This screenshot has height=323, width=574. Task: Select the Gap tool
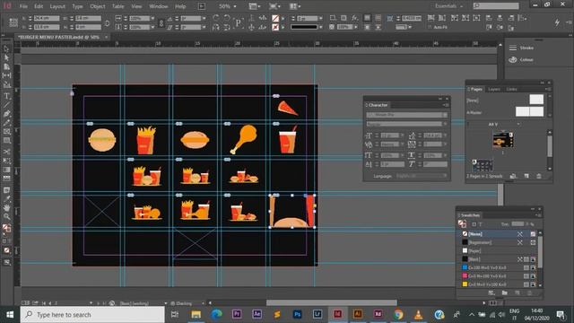[x=6, y=75]
